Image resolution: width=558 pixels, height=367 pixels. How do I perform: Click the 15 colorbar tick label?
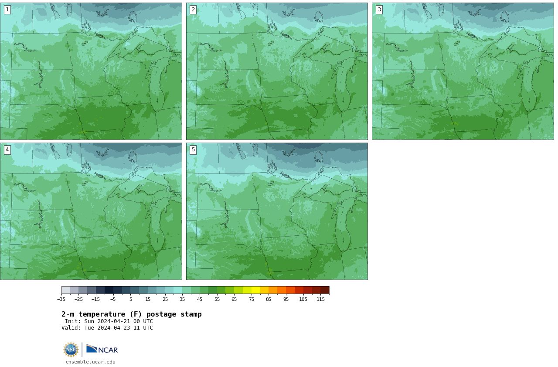pos(148,299)
